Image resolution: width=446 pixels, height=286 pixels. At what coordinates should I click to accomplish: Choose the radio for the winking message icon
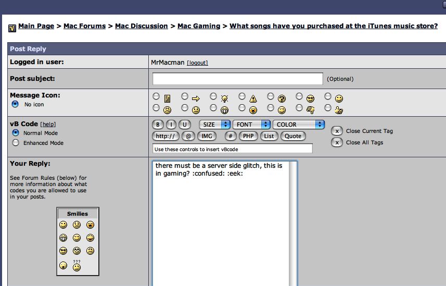tap(271, 108)
